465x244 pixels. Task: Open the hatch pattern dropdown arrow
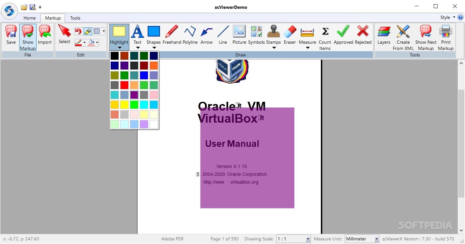coord(104,31)
